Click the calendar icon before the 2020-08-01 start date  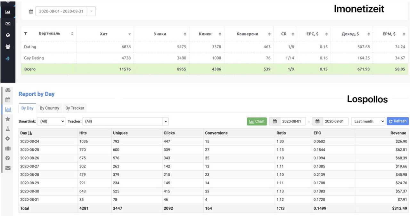click(275, 121)
